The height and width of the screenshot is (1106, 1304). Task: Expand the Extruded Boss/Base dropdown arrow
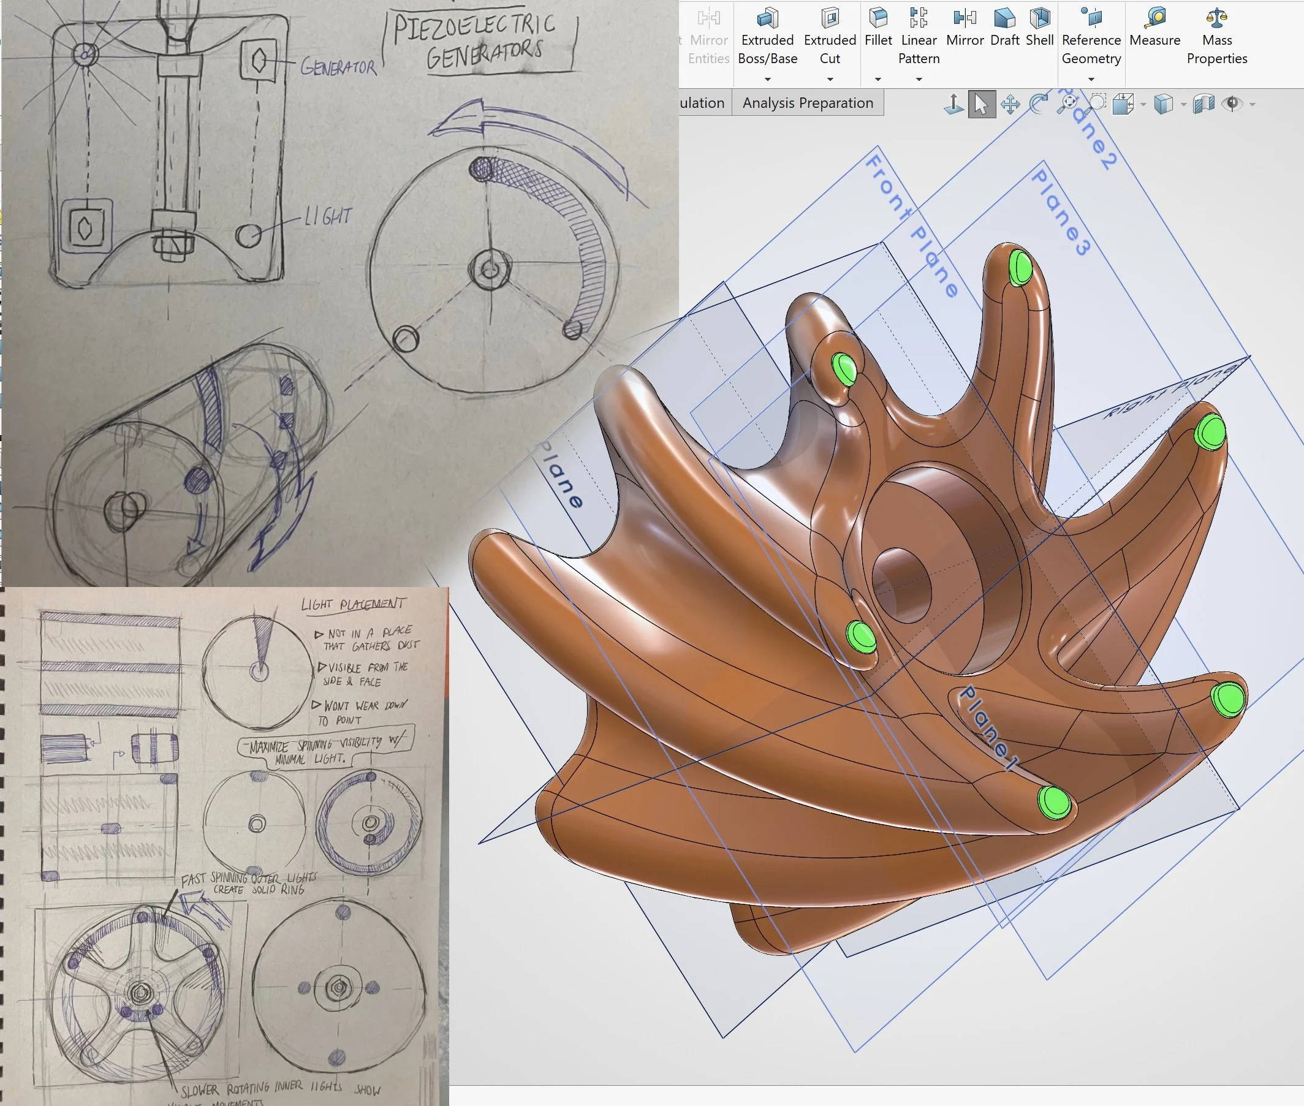point(767,79)
